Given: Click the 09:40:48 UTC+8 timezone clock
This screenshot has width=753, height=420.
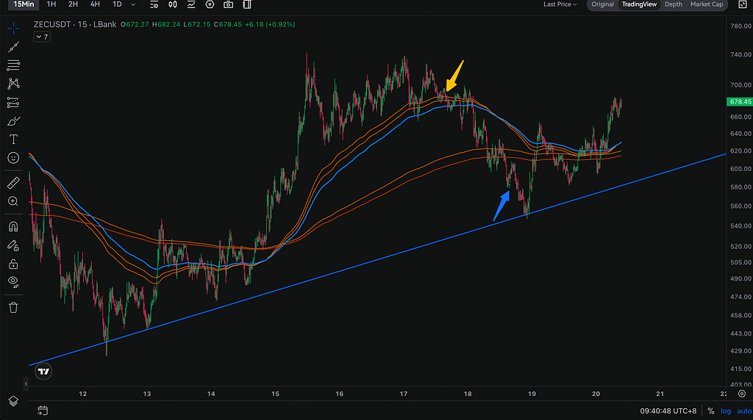Looking at the screenshot, I should tap(668, 411).
